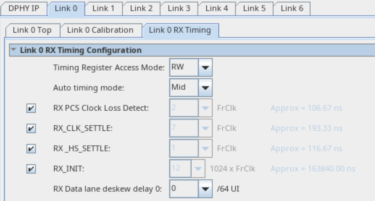Select the Link 3 tab
The image size is (375, 201).
(179, 8)
